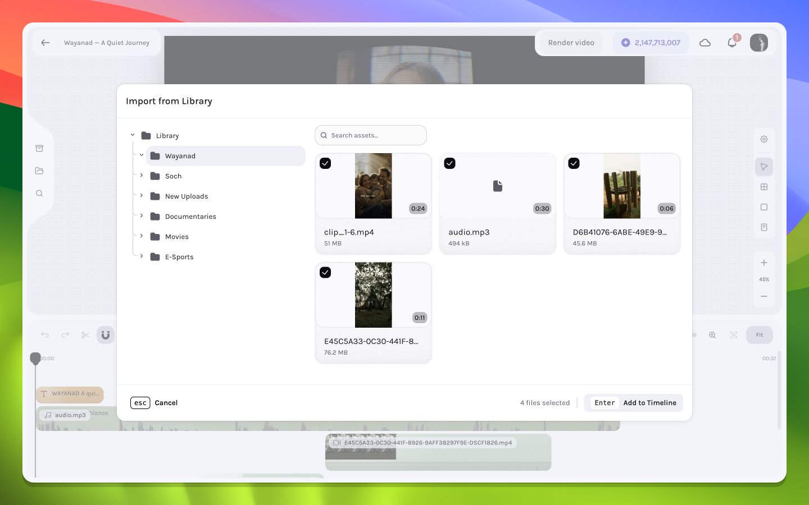Open the cloud sync icon
Image resolution: width=809 pixels, height=505 pixels.
[705, 43]
